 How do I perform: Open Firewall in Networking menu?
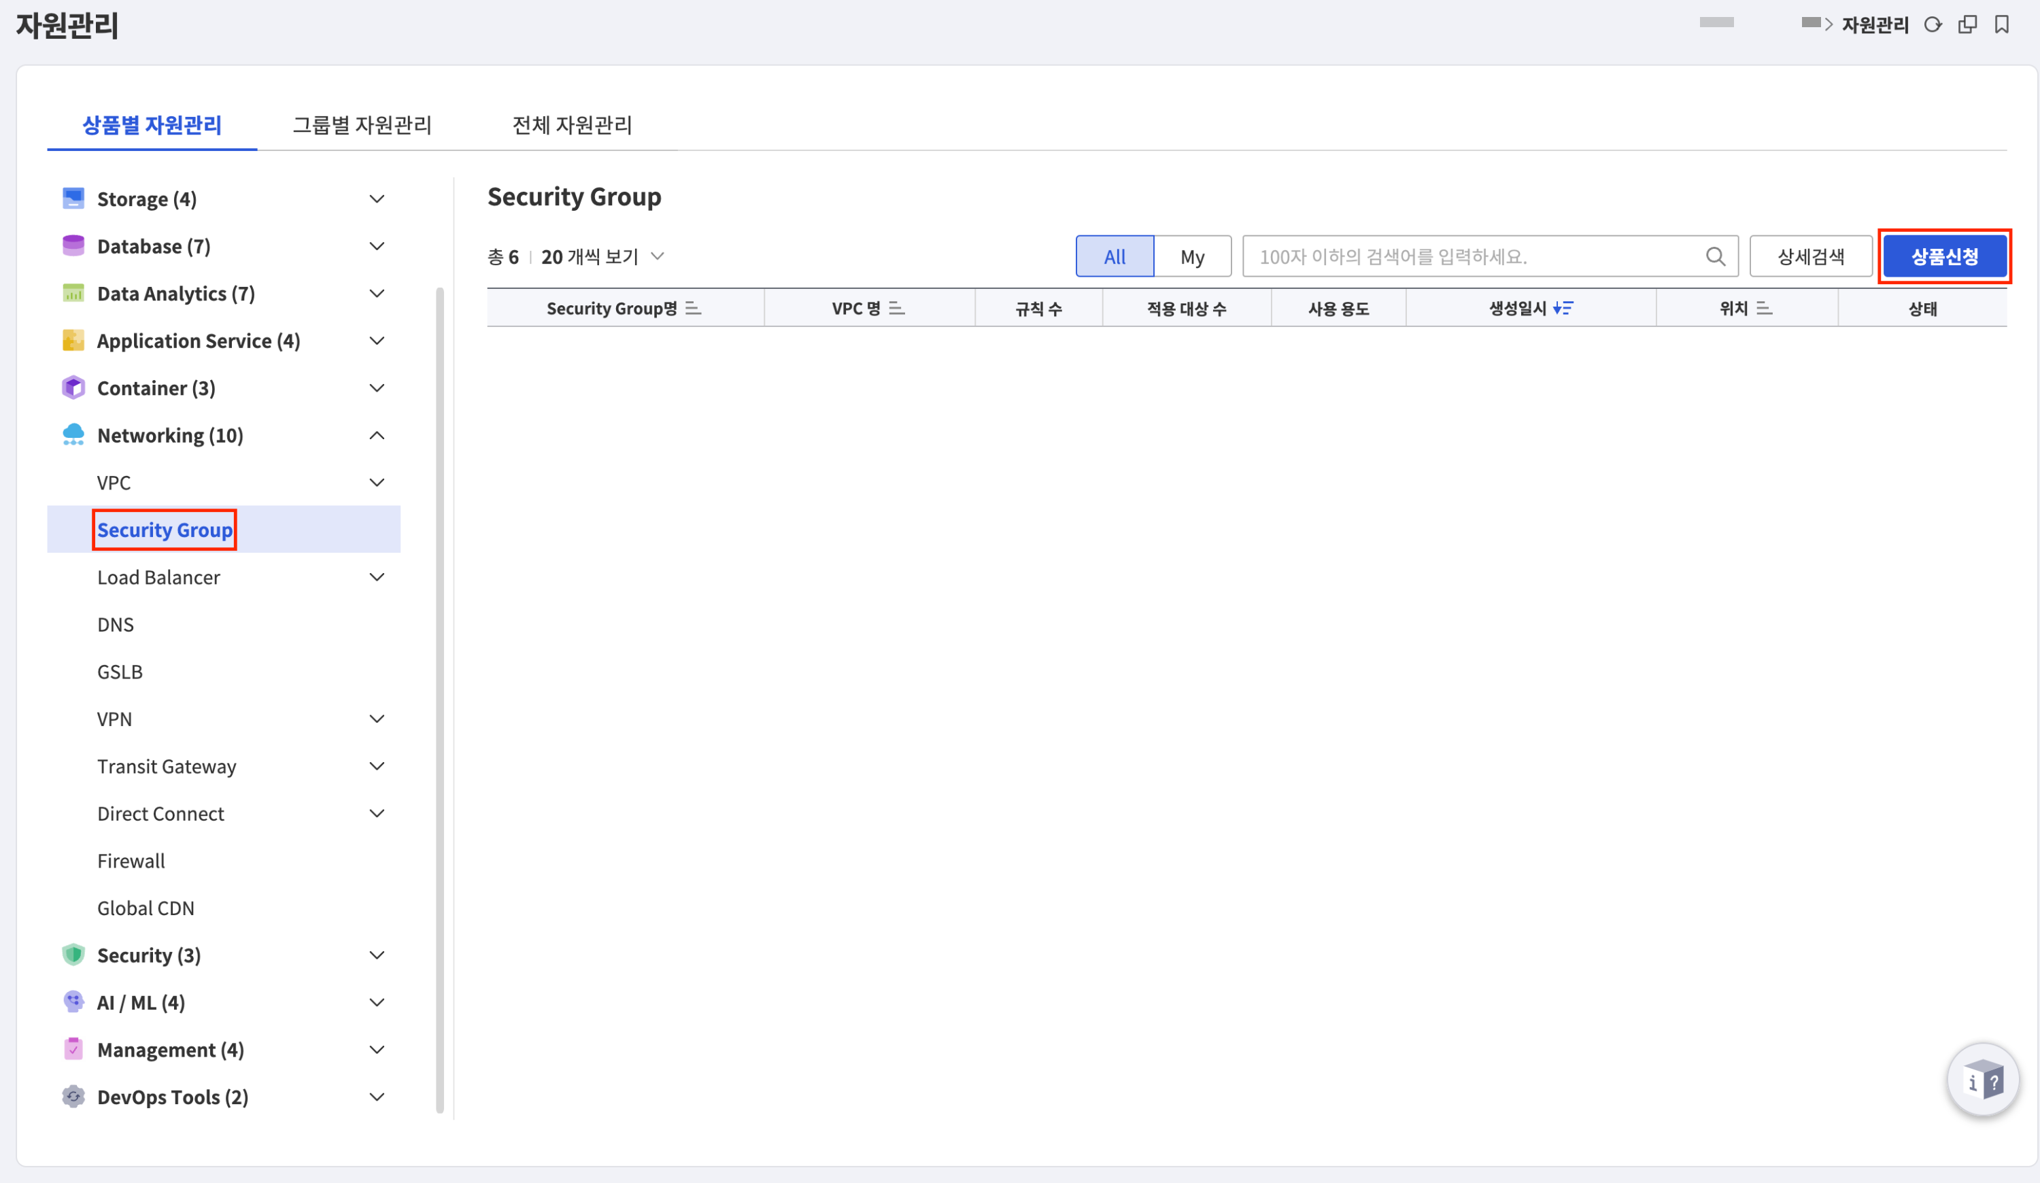pos(131,860)
